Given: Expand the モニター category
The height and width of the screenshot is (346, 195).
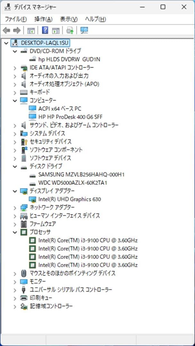Looking at the screenshot, I should (15, 282).
